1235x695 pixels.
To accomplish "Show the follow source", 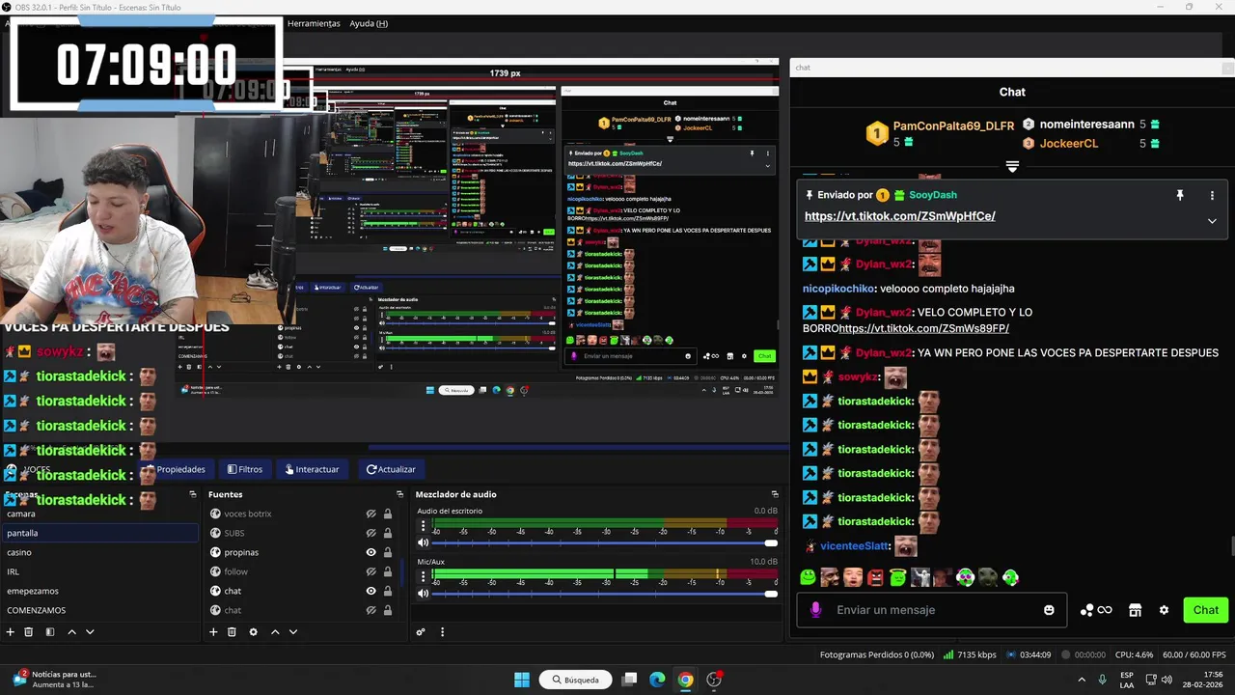I will tap(370, 571).
